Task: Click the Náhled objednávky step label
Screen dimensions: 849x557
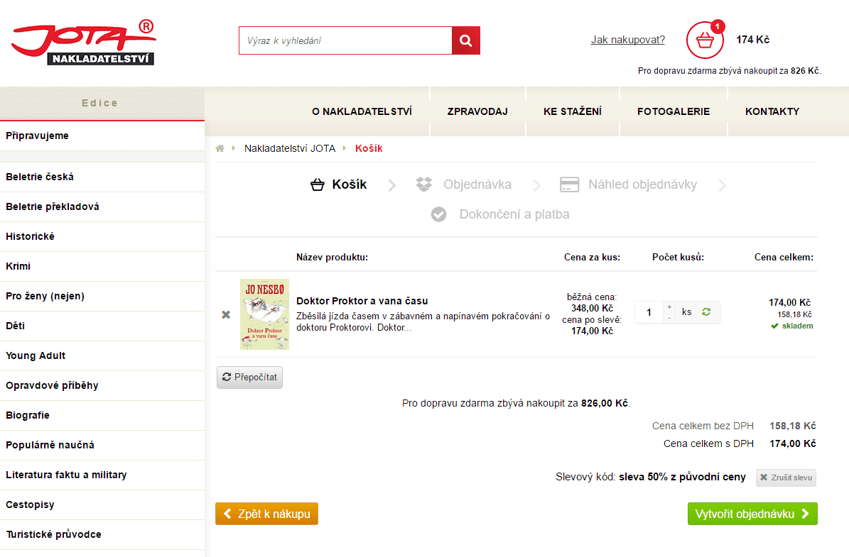Action: tap(643, 184)
